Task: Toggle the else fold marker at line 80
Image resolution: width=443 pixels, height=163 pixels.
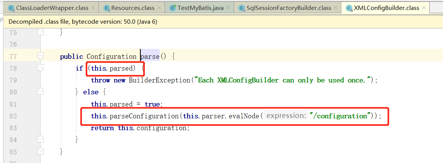Action: [x=41, y=92]
